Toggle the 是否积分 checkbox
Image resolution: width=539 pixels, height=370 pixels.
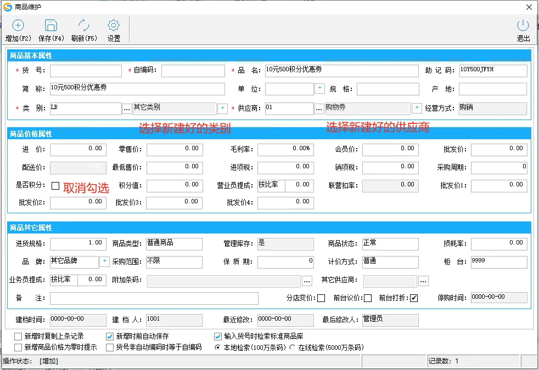pos(55,186)
